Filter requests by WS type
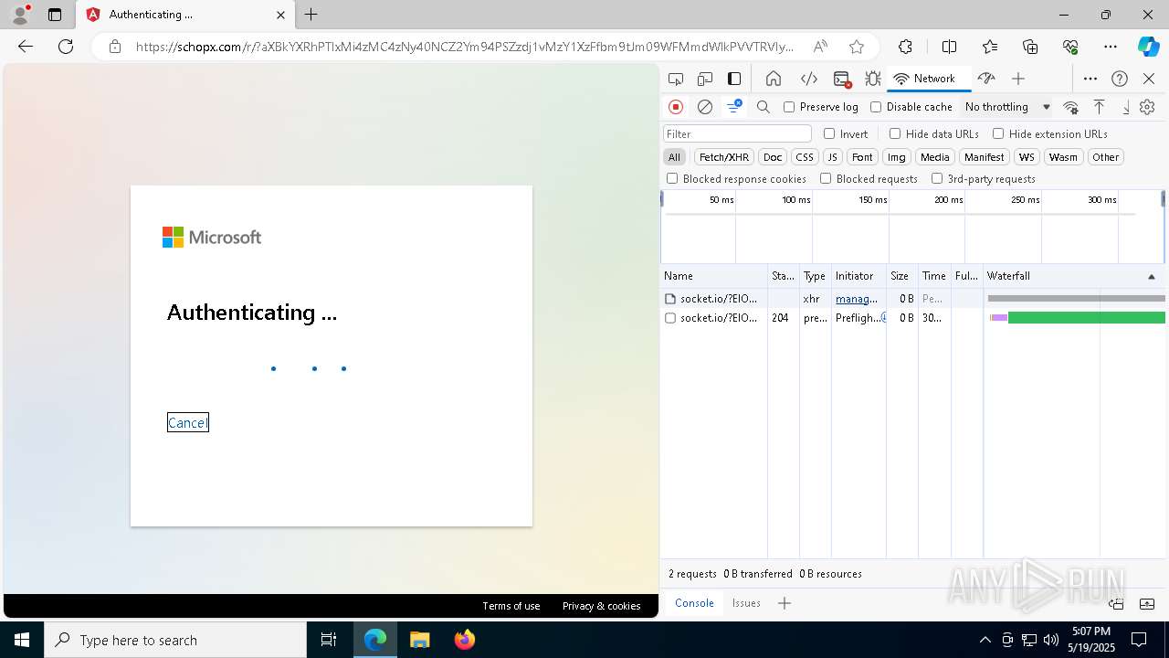The image size is (1169, 658). point(1027,157)
